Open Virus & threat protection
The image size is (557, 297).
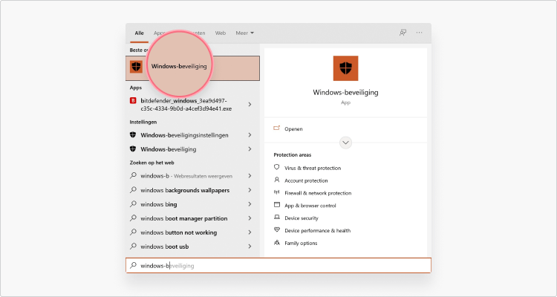coord(313,168)
